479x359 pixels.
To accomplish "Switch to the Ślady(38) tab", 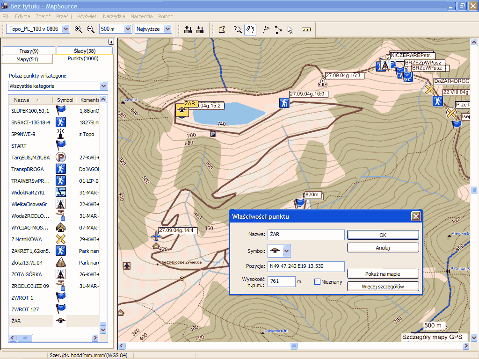I will pos(85,50).
